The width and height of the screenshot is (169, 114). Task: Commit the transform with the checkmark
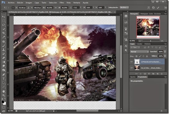[x=158, y=8]
